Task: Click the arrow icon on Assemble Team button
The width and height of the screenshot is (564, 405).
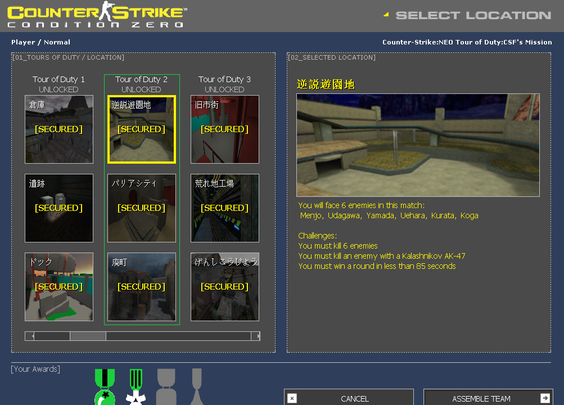Action: click(x=544, y=398)
